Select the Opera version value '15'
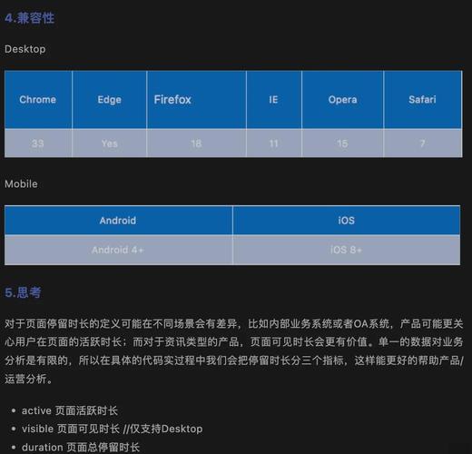The image size is (472, 454). pyautogui.click(x=342, y=143)
